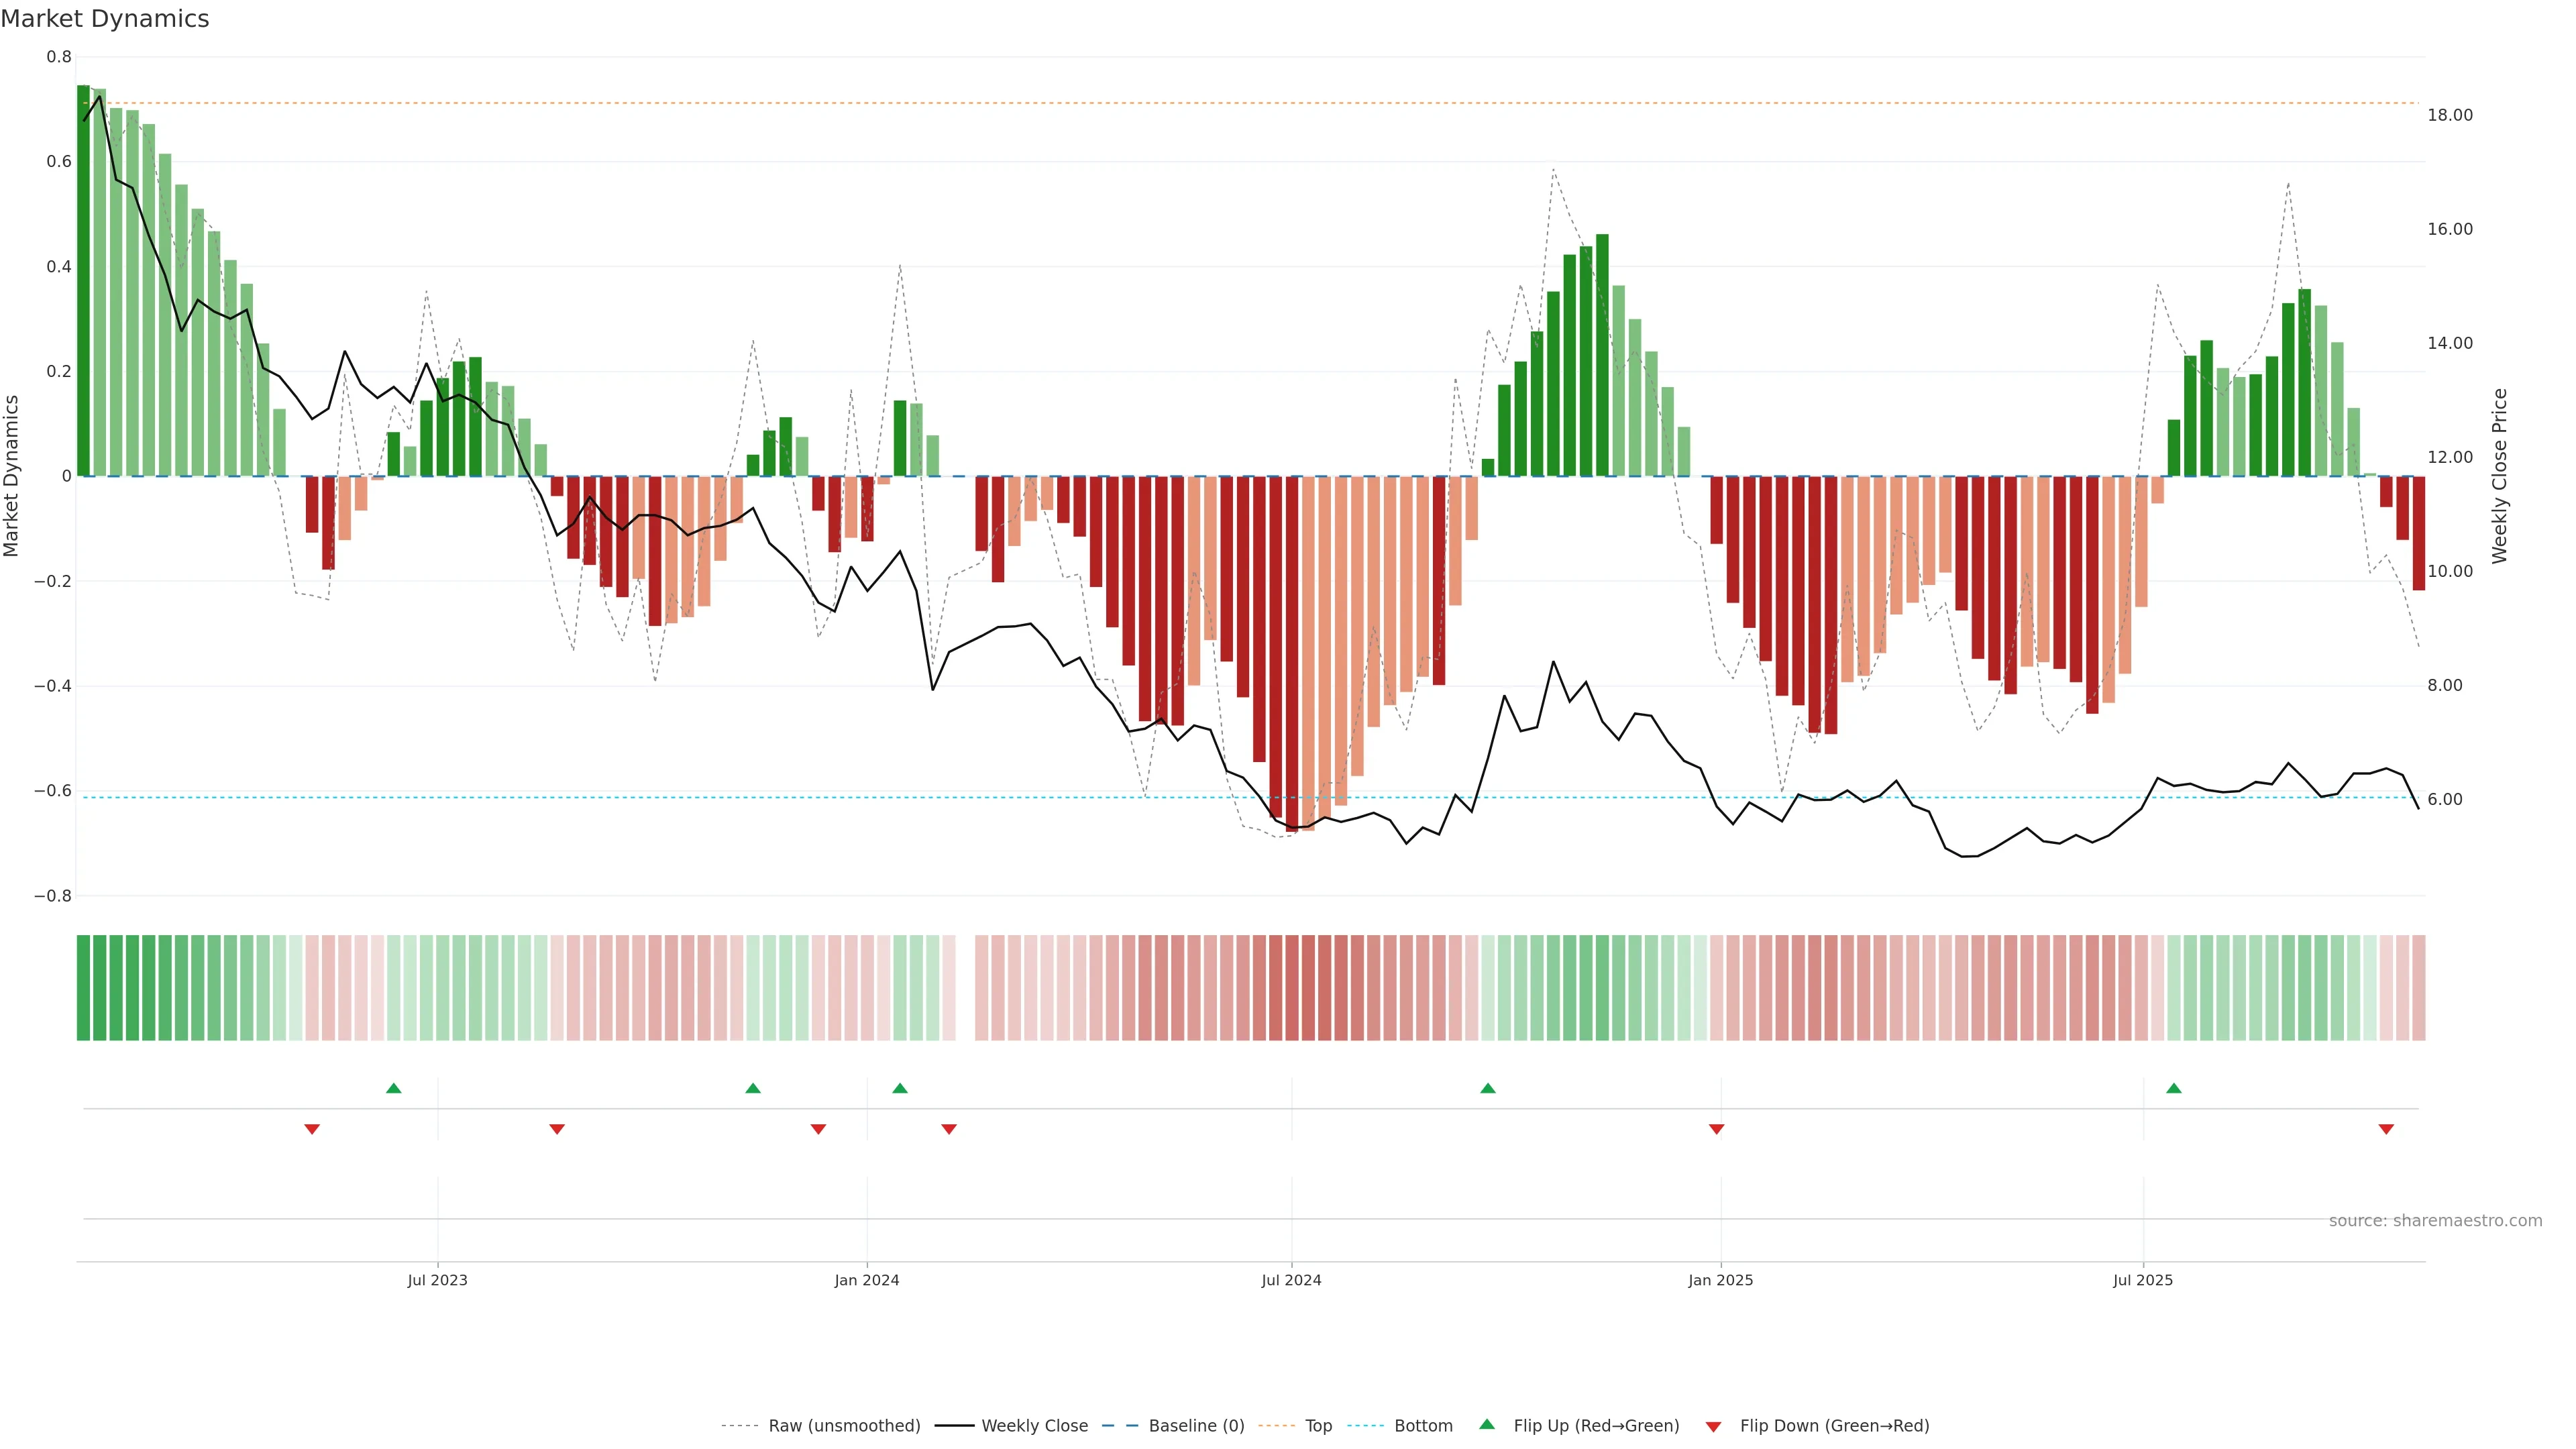Image resolution: width=2576 pixels, height=1449 pixels.
Task: Click the Flip Down red triangle legend icon
Action: tap(1713, 1426)
